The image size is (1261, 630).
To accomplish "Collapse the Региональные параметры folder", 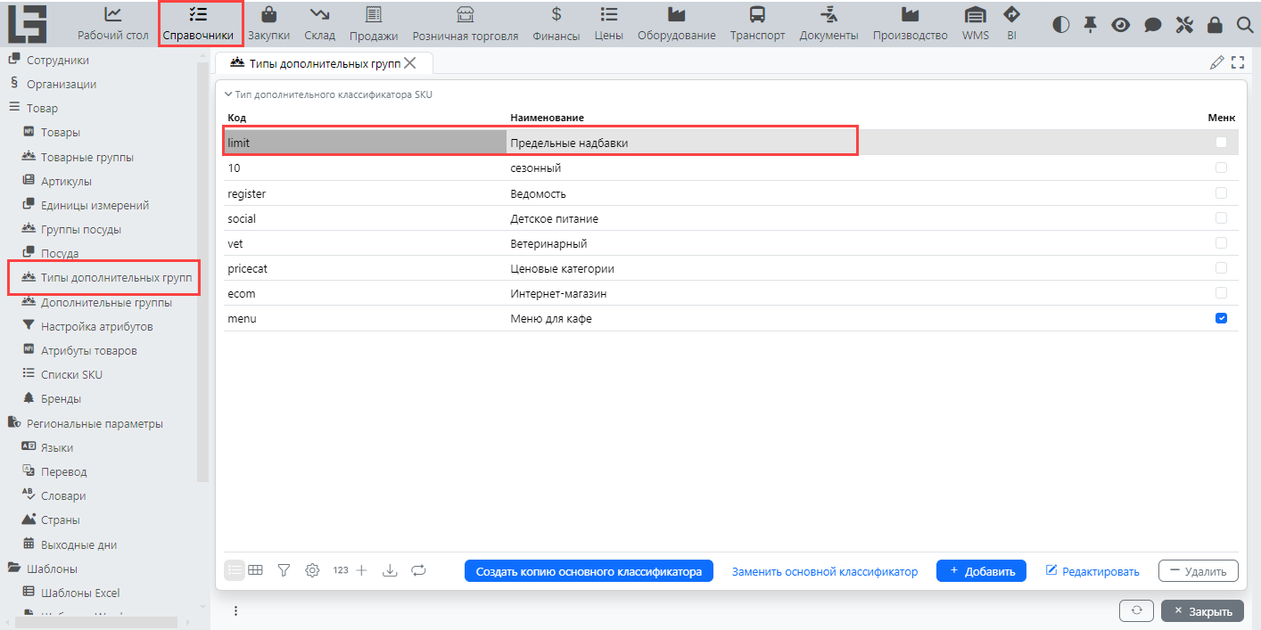I will (14, 424).
